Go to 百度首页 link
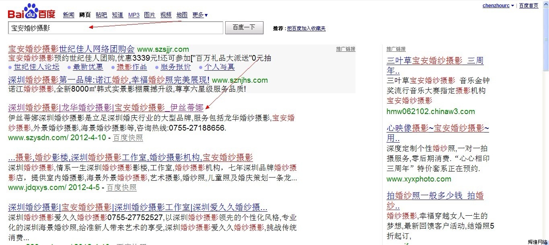The width and height of the screenshot is (549, 245). pos(528,6)
